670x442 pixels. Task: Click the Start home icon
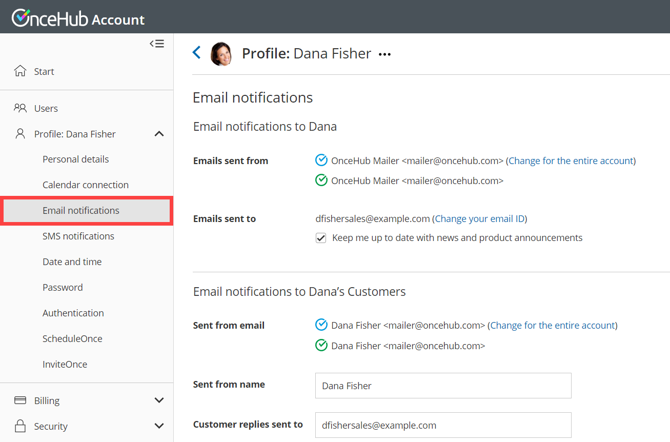[x=20, y=71]
